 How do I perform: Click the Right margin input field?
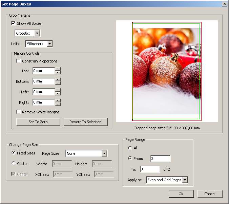pyautogui.click(x=44, y=102)
